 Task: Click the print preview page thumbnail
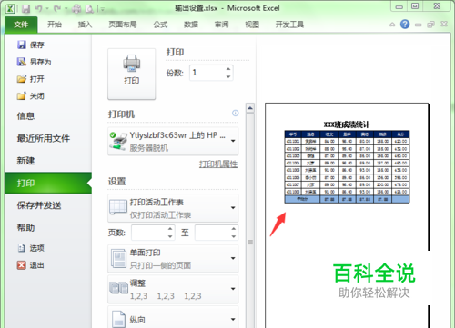coord(347,215)
